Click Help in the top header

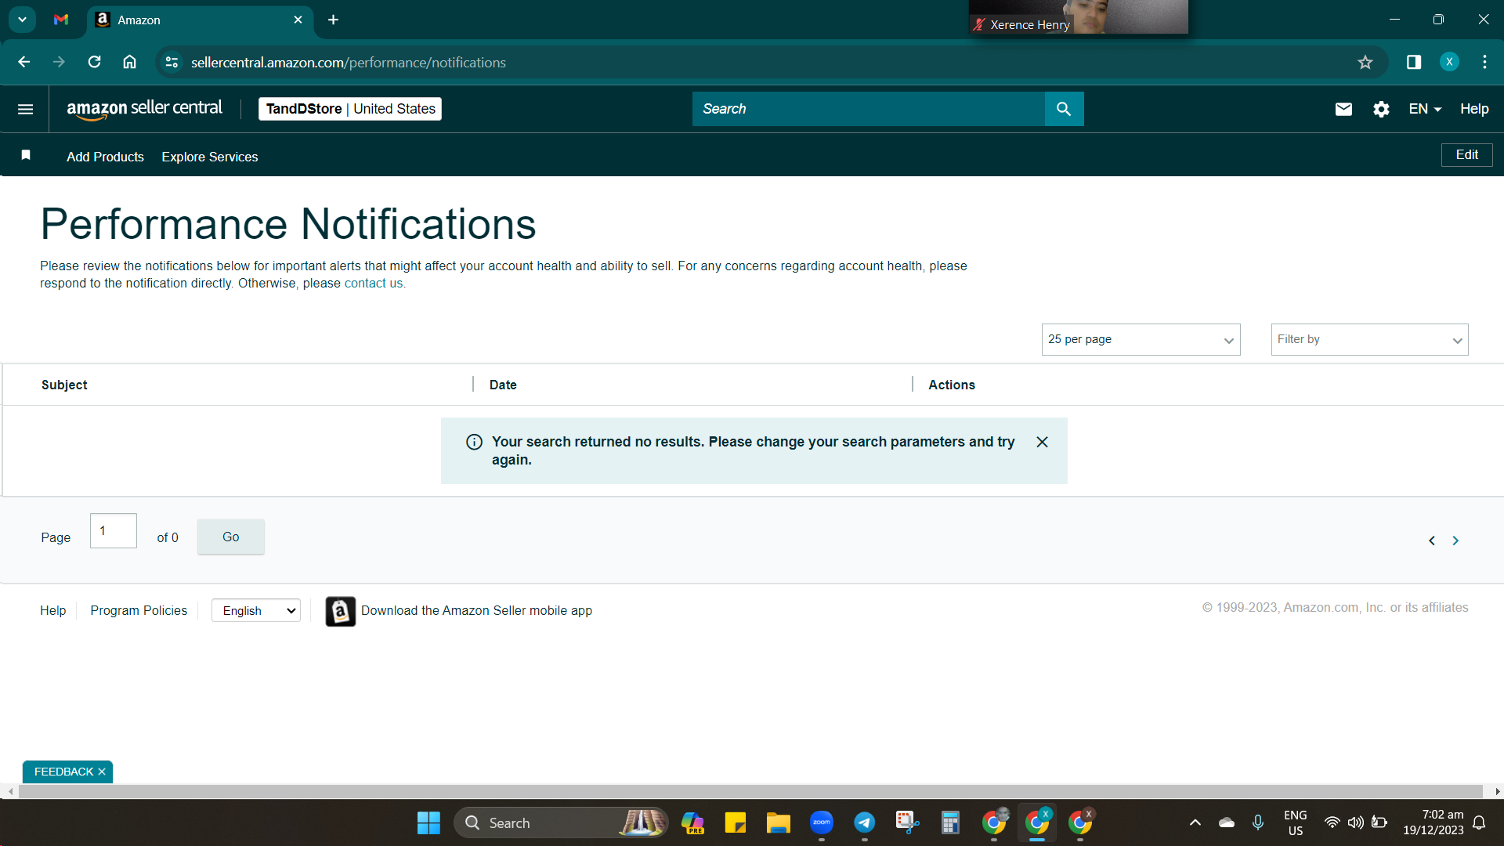(1474, 109)
